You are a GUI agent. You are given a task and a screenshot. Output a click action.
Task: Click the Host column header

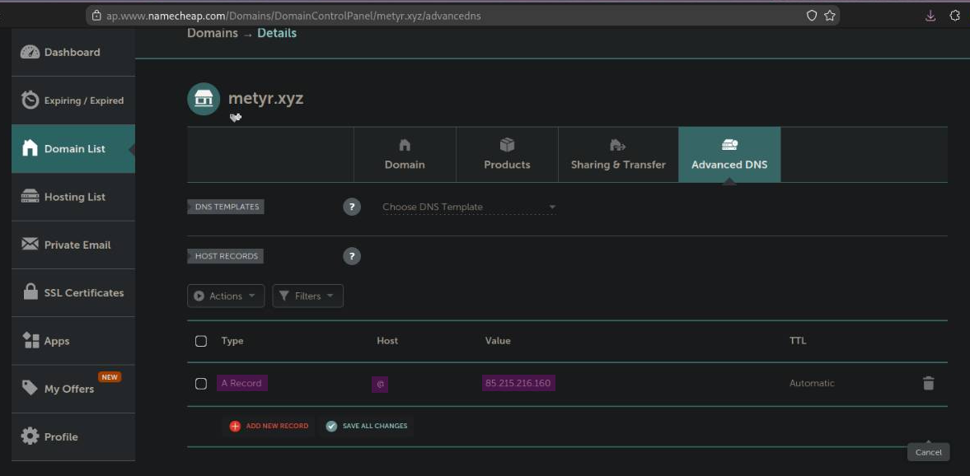387,341
